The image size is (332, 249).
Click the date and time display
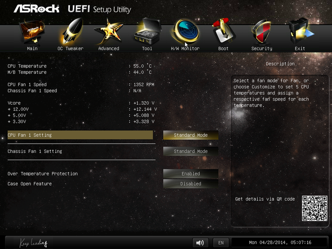[x=279, y=242]
